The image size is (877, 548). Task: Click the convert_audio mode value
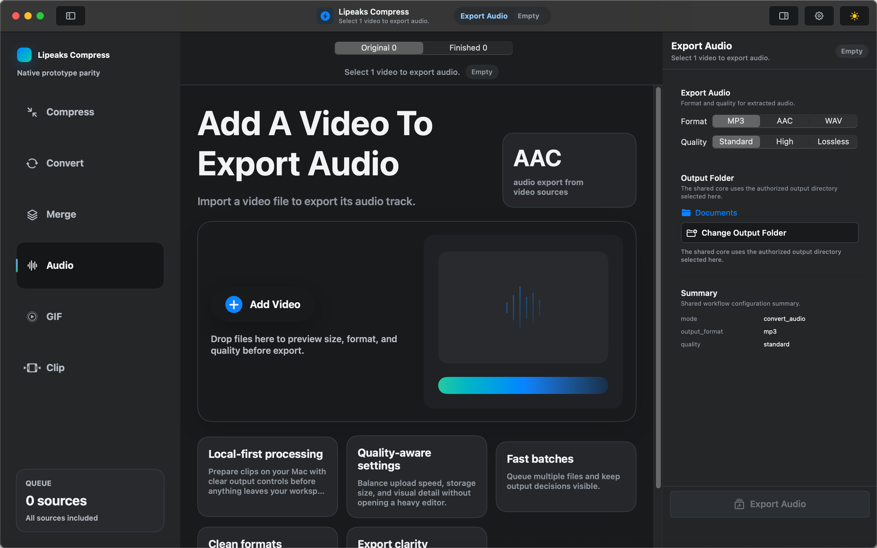pos(784,318)
